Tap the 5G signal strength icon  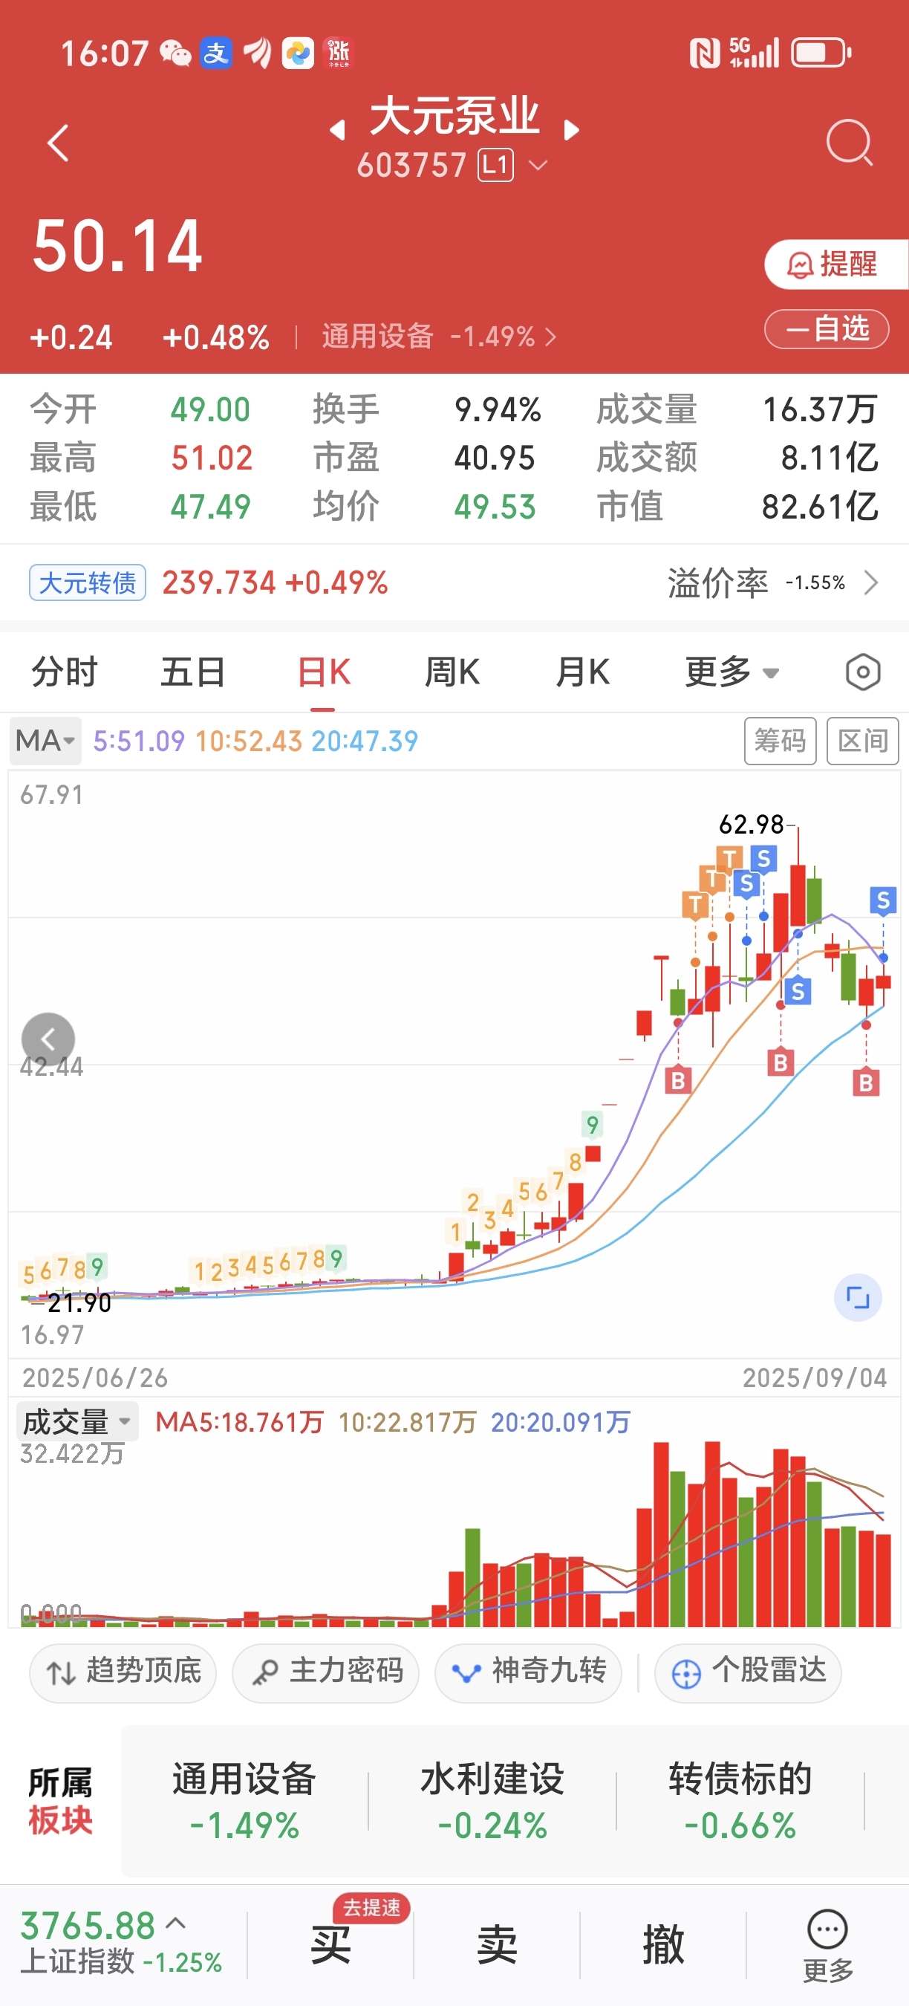tap(754, 53)
